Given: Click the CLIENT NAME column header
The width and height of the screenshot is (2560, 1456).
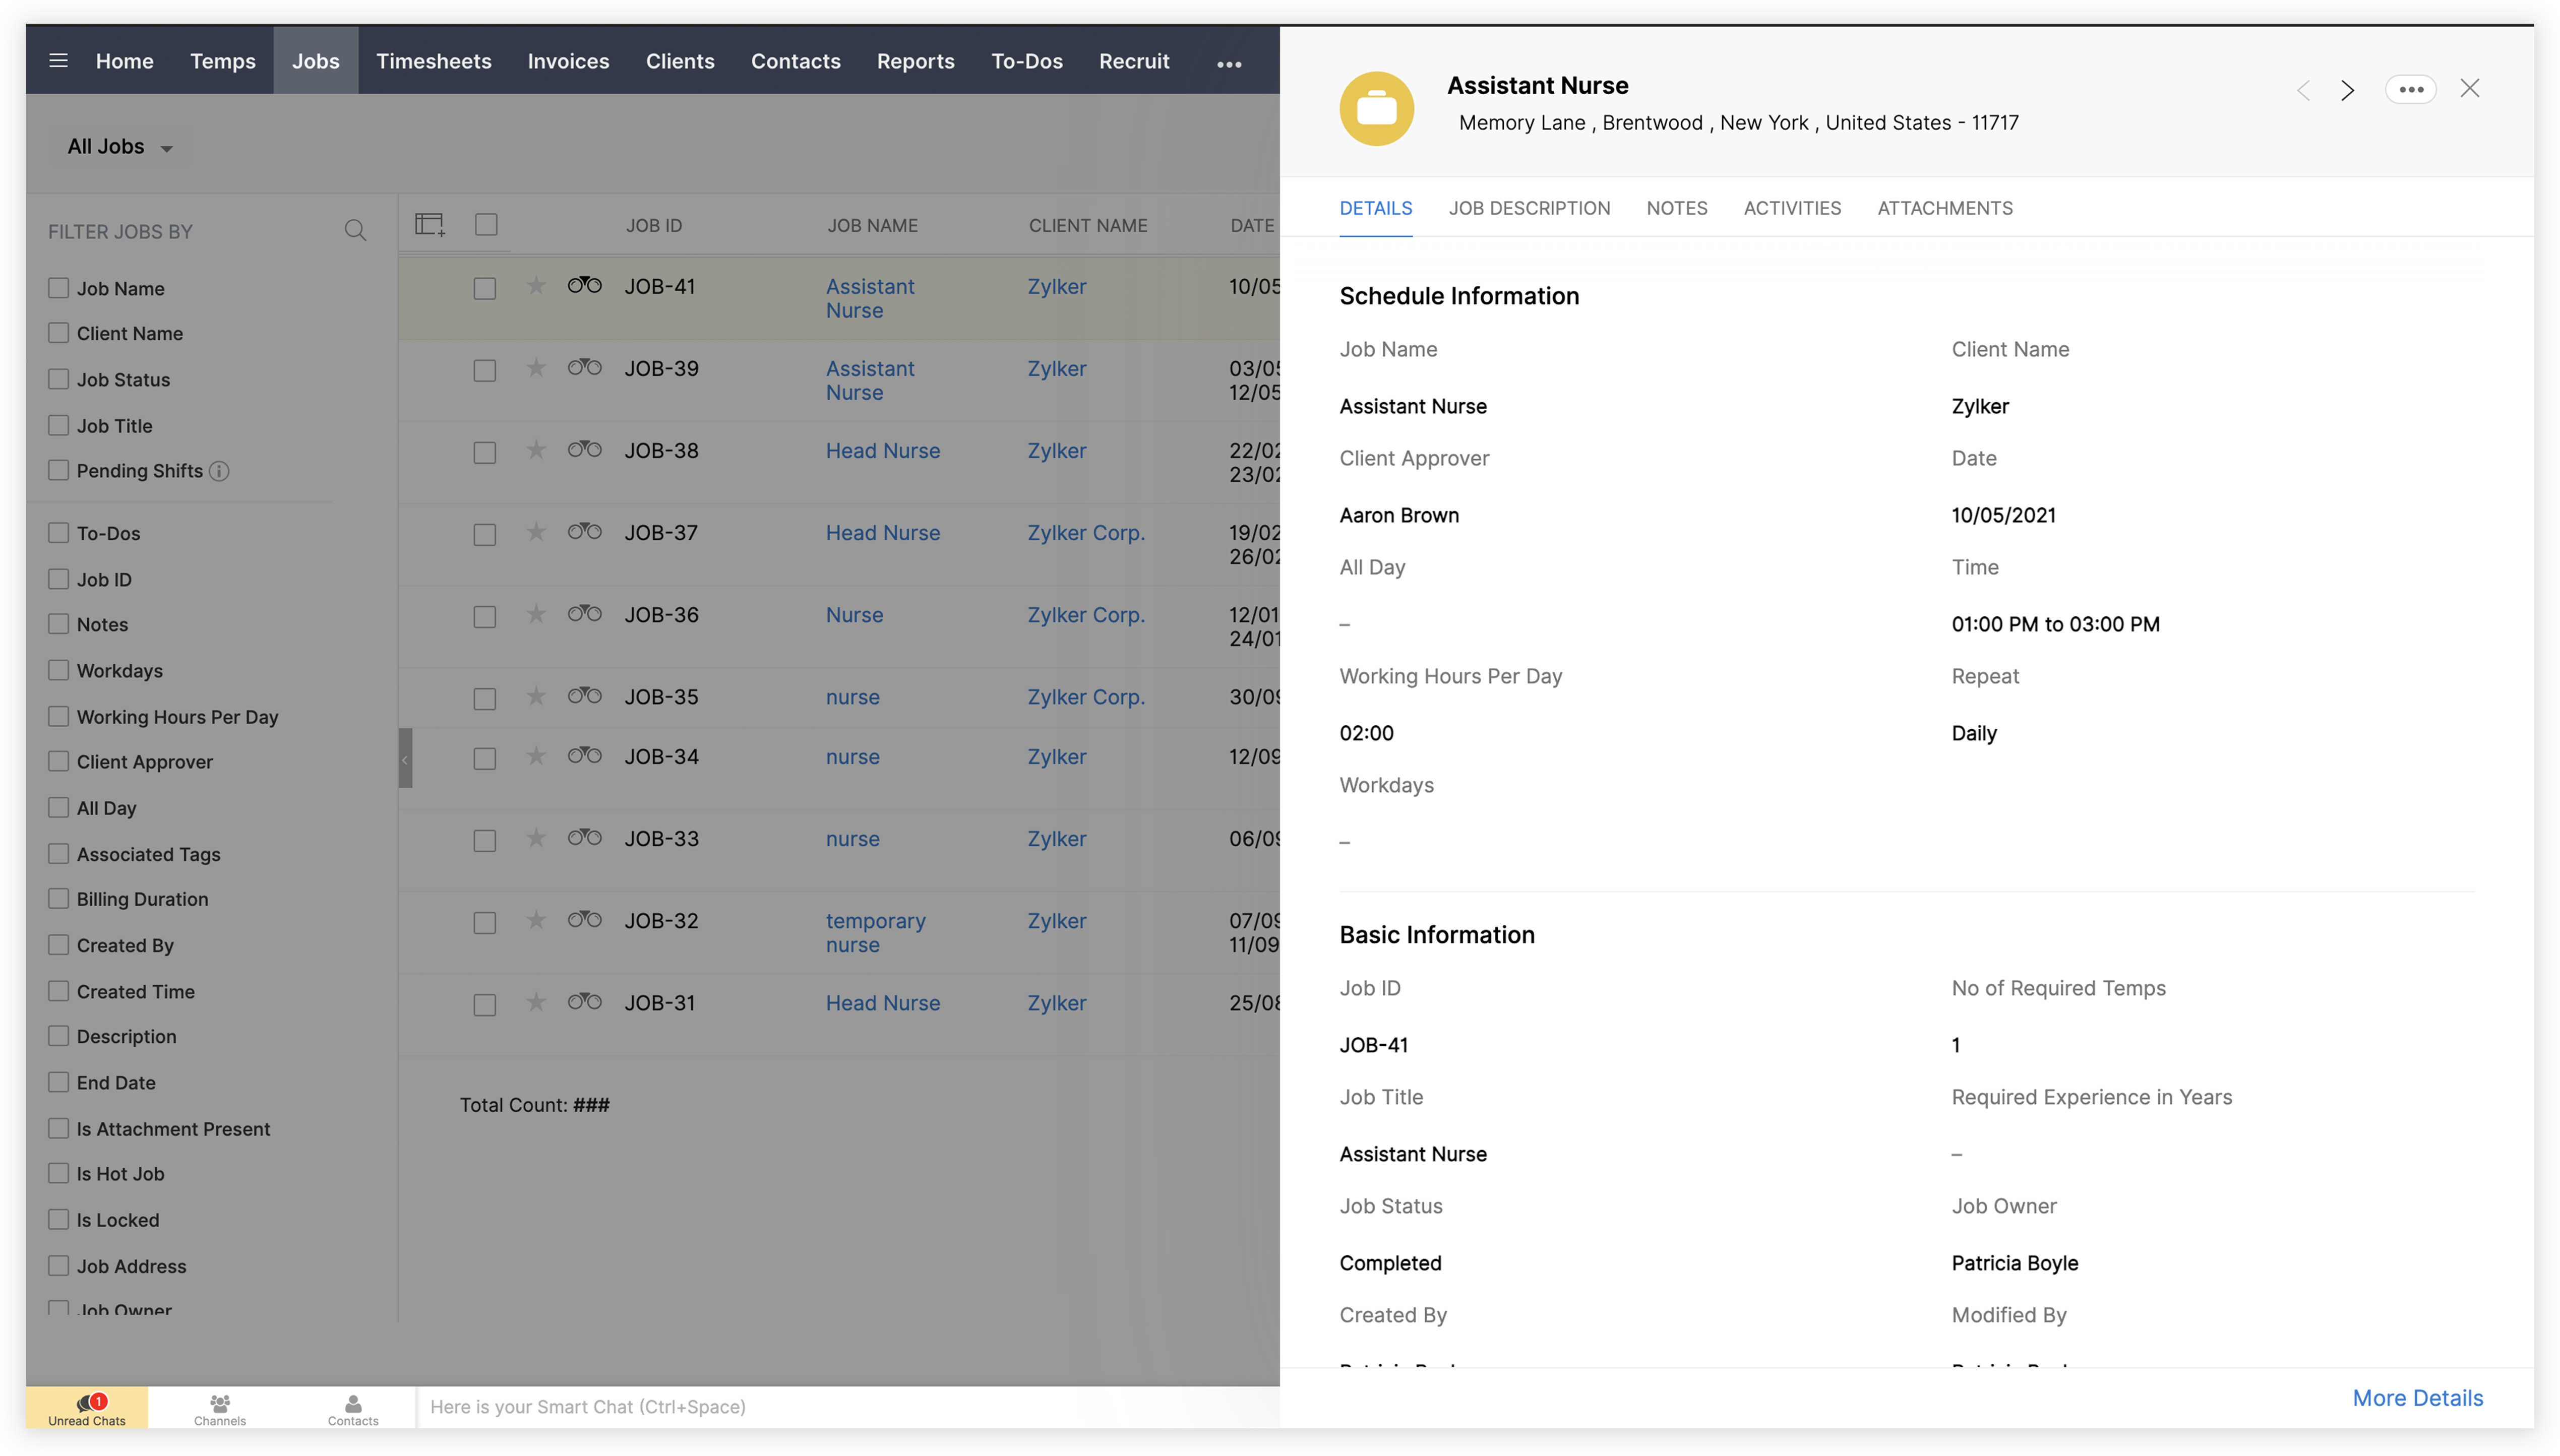Looking at the screenshot, I should tap(1088, 225).
